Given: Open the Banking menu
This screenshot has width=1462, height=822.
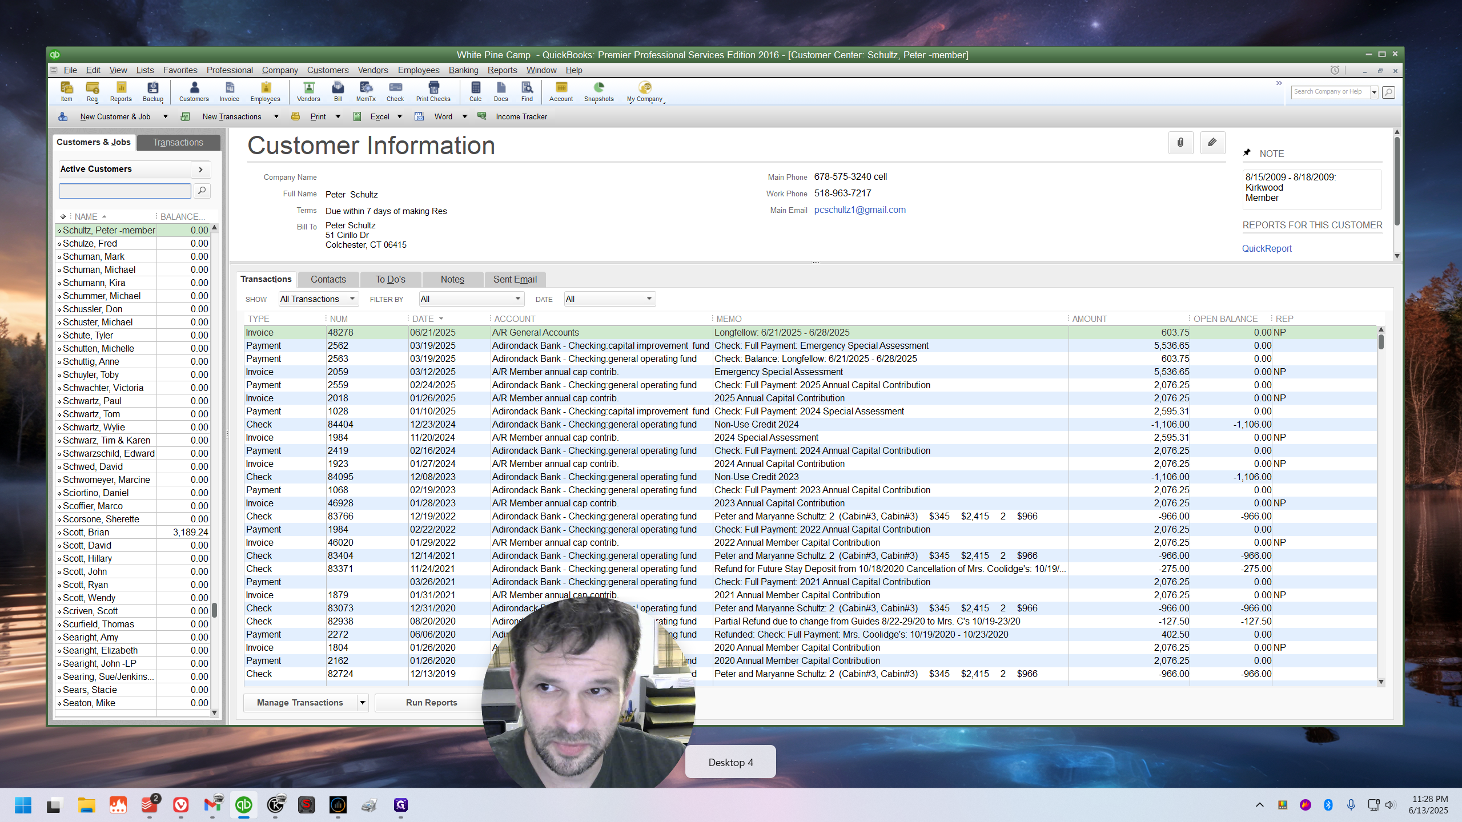Looking at the screenshot, I should pos(463,70).
